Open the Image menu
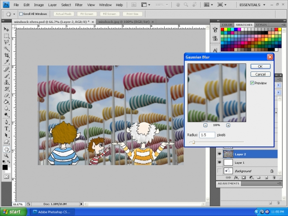 click(39, 5)
